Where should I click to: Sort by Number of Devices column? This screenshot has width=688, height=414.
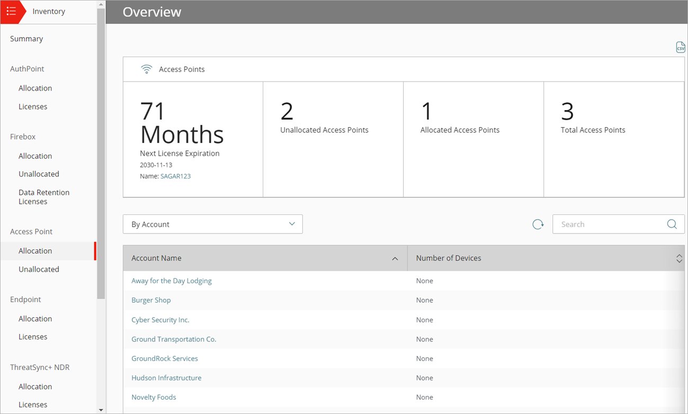[679, 258]
